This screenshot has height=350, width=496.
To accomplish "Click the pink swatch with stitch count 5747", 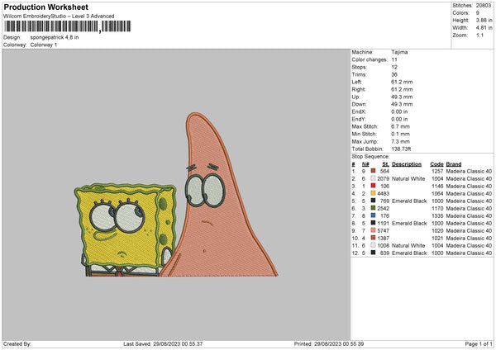I will click(373, 230).
